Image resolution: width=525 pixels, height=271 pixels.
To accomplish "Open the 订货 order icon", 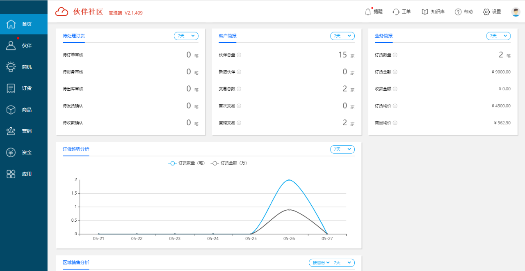I will [11, 88].
